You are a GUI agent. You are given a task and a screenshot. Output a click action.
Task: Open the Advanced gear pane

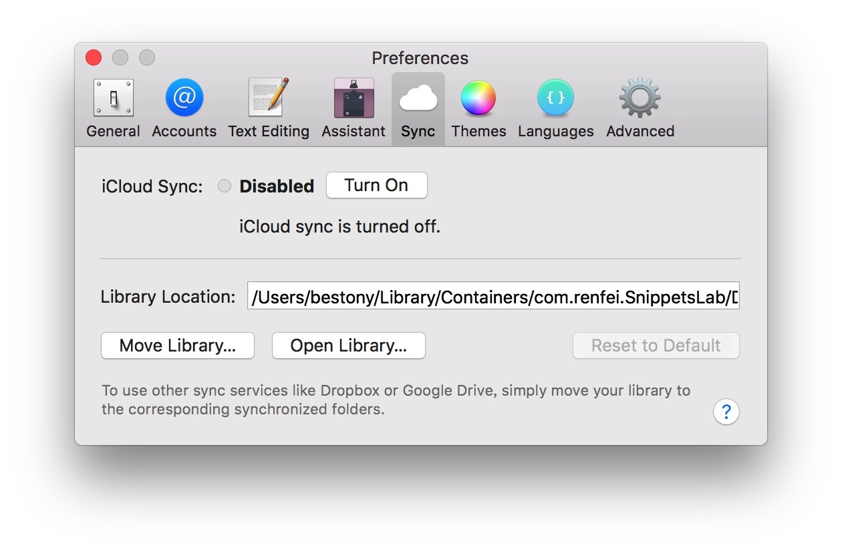tap(640, 109)
